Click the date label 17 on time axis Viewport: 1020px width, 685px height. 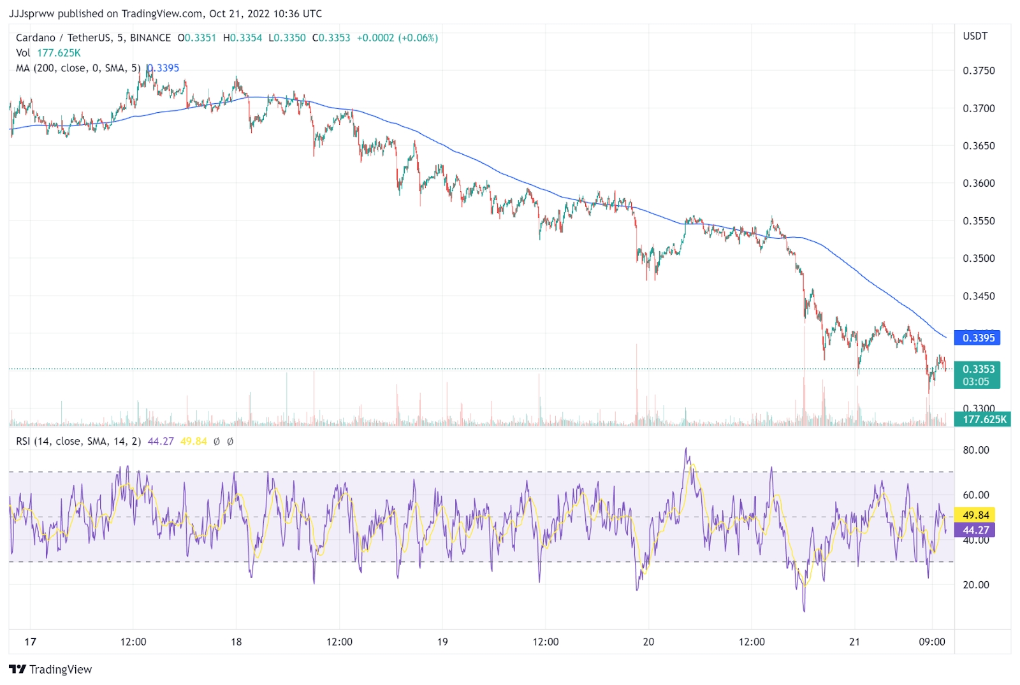tap(30, 642)
